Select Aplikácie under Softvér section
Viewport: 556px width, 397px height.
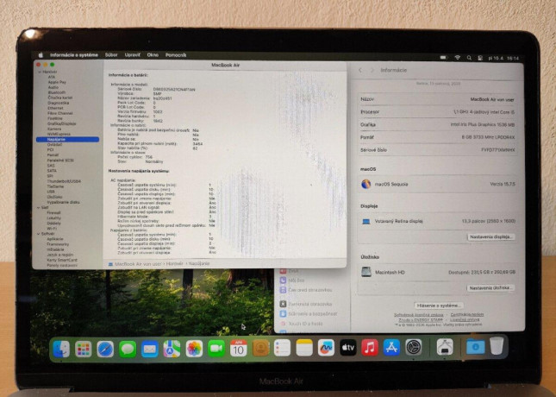pyautogui.click(x=55, y=239)
